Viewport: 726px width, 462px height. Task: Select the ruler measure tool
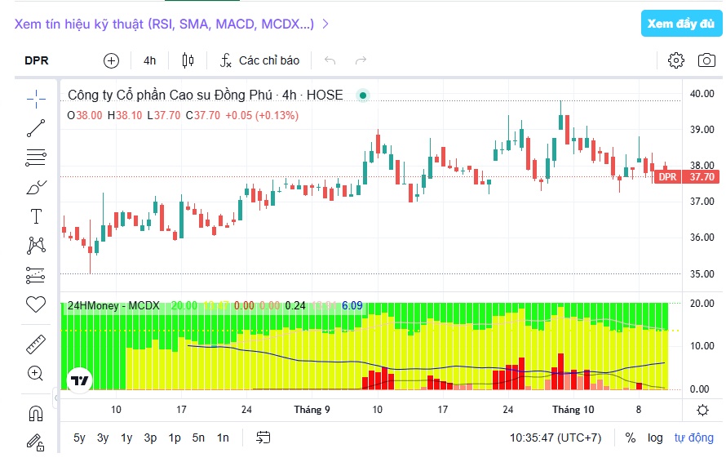(36, 344)
